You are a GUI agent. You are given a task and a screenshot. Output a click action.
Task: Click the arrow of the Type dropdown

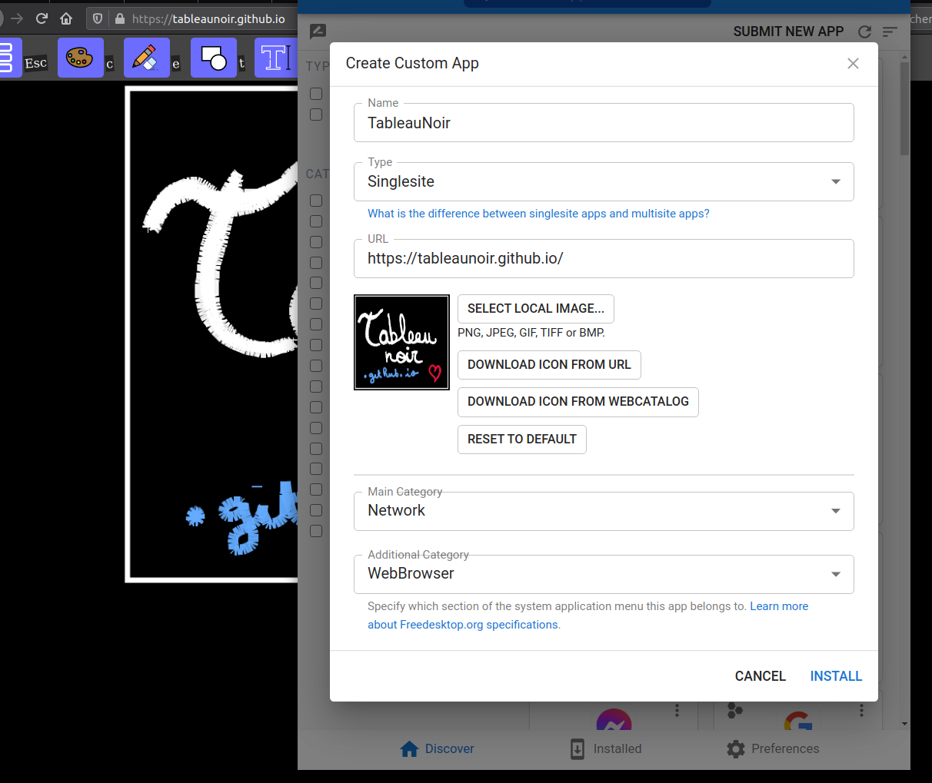point(836,182)
